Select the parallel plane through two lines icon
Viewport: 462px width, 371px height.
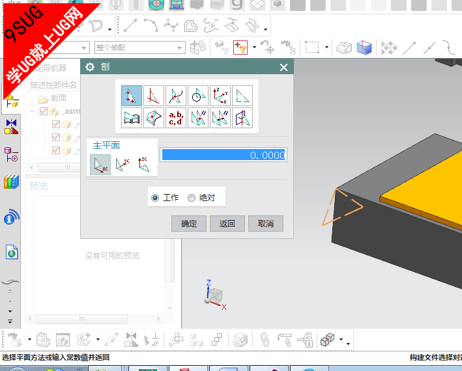coord(220,118)
